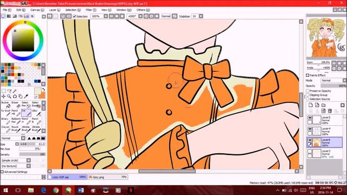Open the brush blending Normal dropdown
The height and width of the screenshot is (195, 347).
(13, 138)
